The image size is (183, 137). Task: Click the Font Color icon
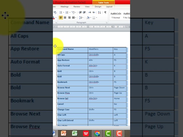tap(54, 18)
